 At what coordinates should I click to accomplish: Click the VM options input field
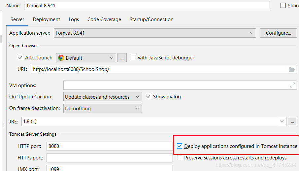(x=180, y=85)
